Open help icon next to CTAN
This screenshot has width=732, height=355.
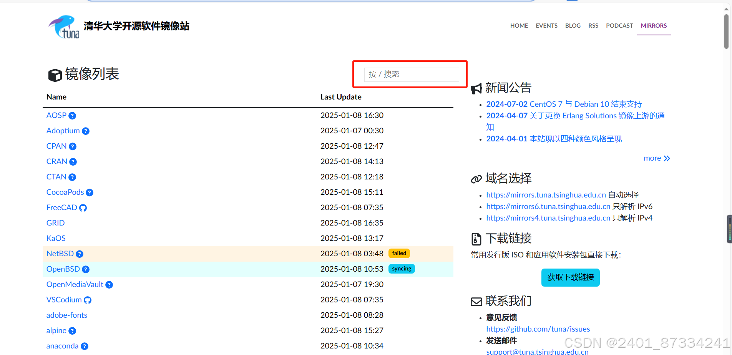tap(72, 177)
